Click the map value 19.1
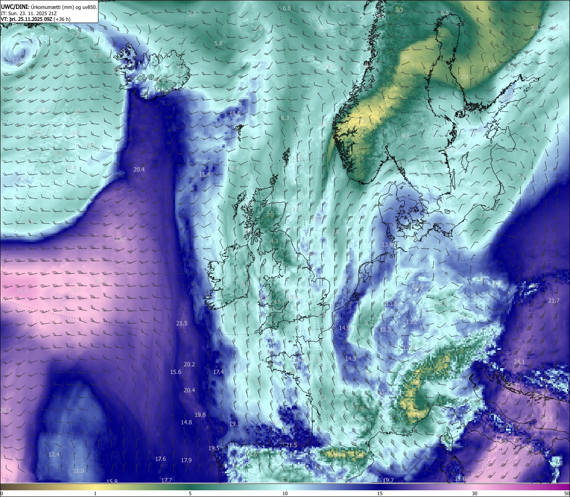The image size is (570, 497). (x=234, y=424)
